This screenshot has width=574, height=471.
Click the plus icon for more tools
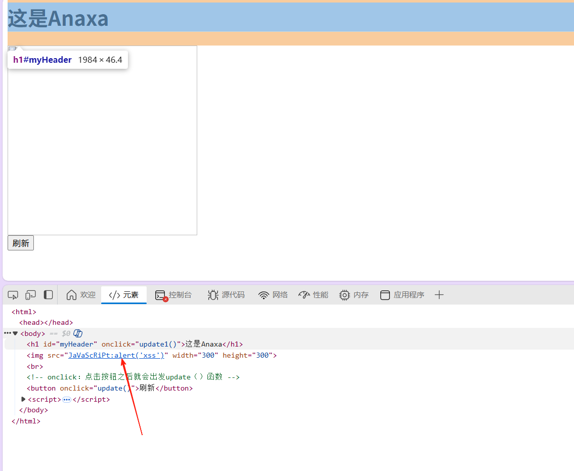point(439,295)
